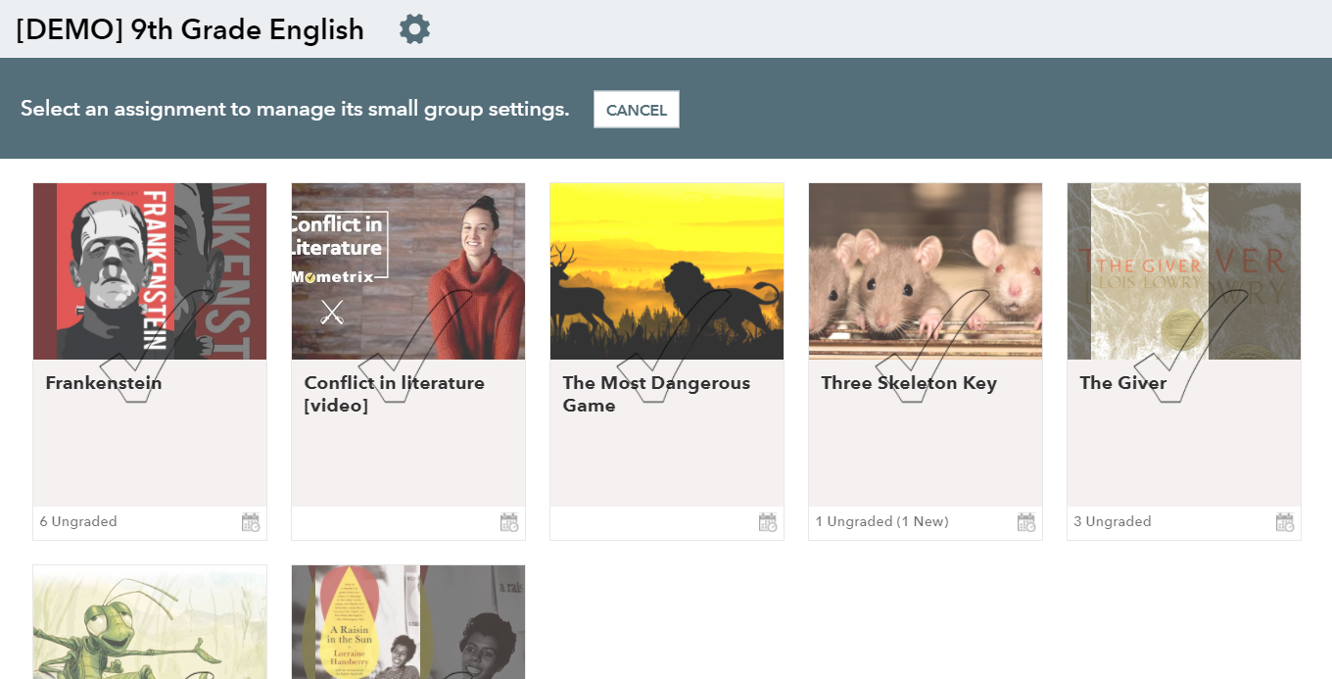This screenshot has width=1332, height=679.
Task: Open class settings gear icon
Action: pyautogui.click(x=414, y=29)
